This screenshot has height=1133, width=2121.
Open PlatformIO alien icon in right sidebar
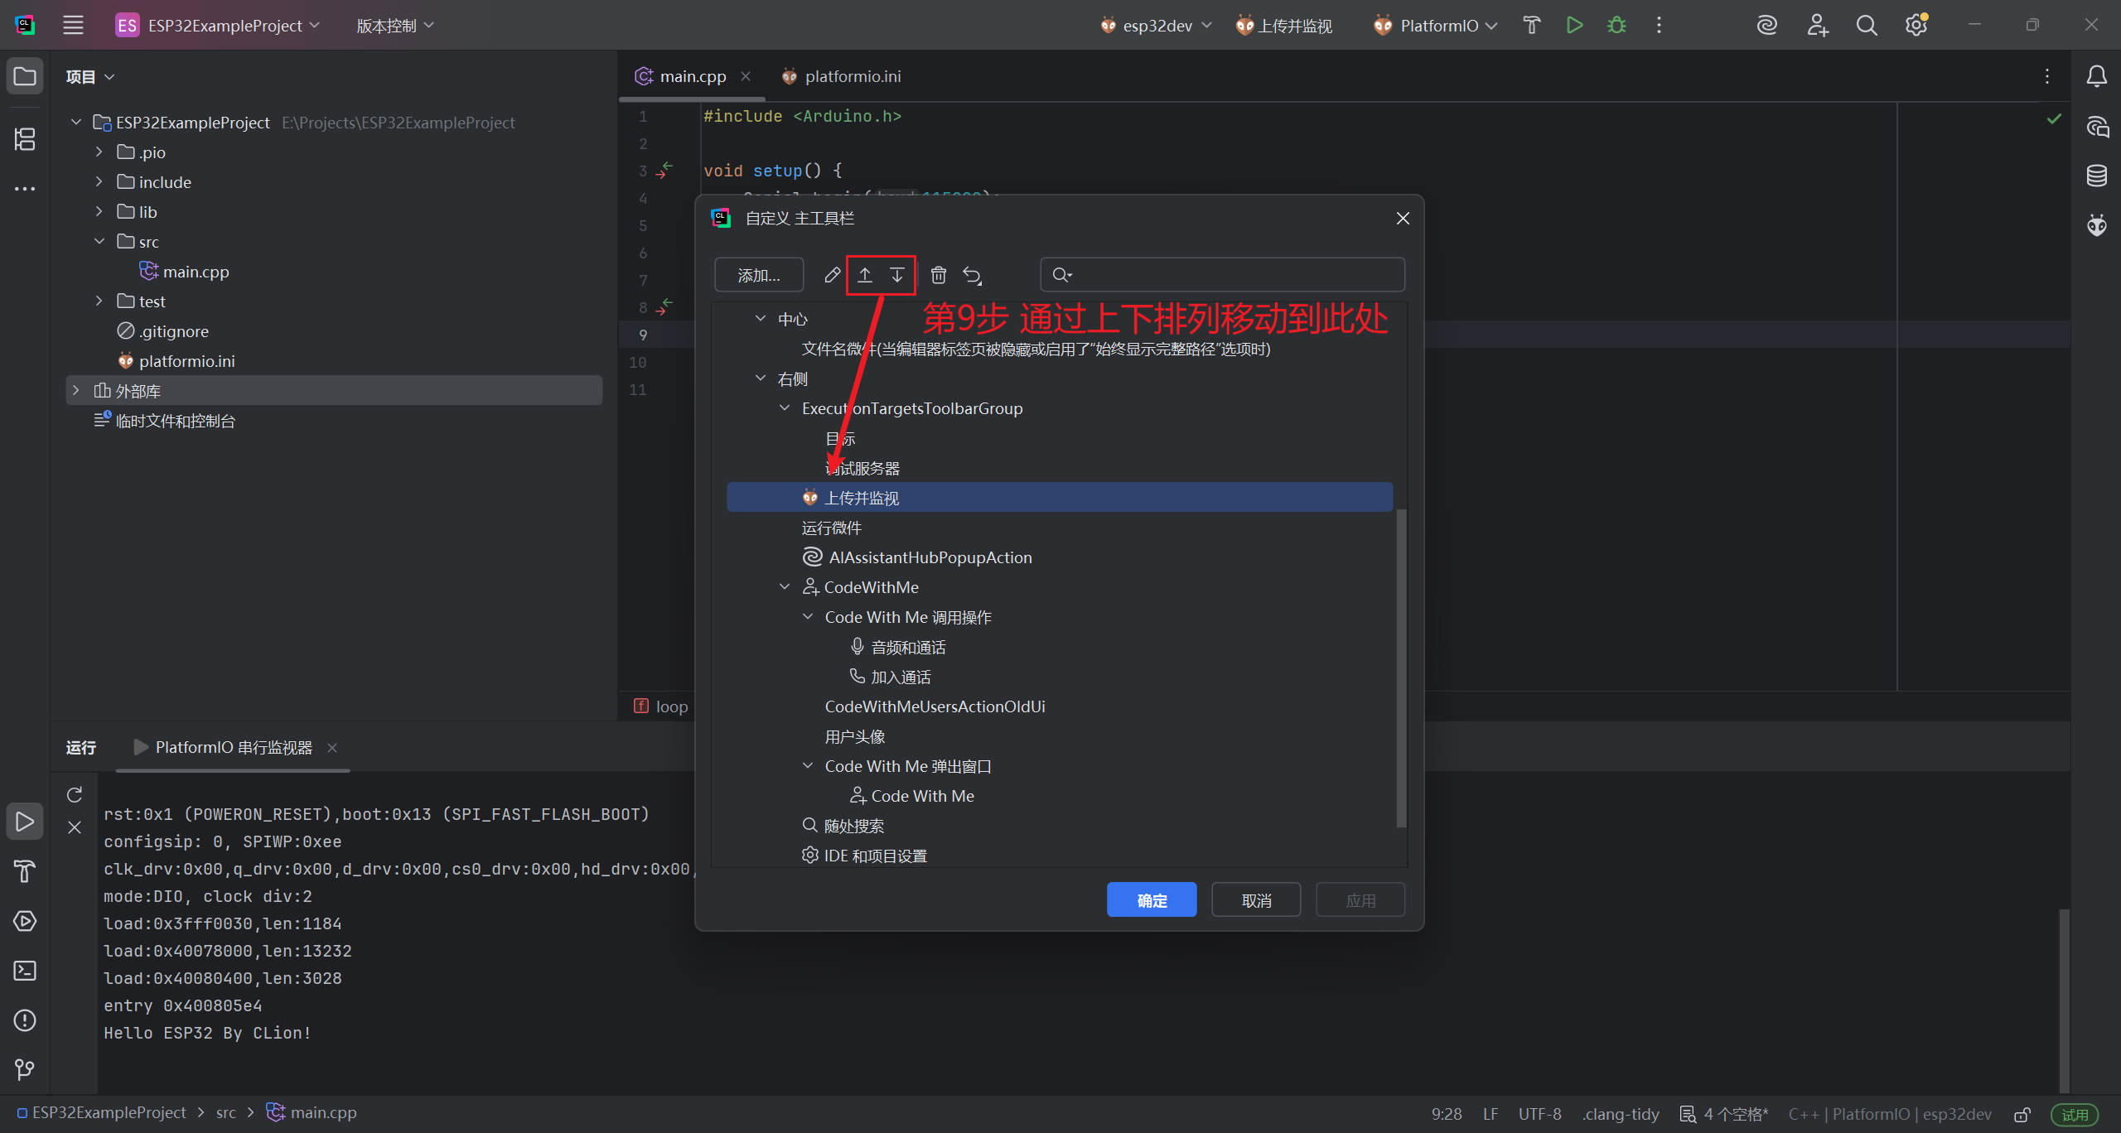click(2096, 224)
